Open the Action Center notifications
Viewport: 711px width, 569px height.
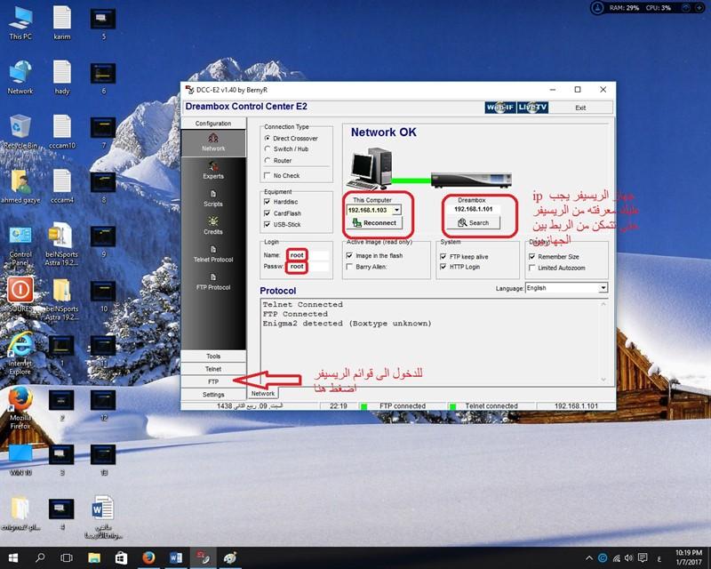click(x=643, y=558)
